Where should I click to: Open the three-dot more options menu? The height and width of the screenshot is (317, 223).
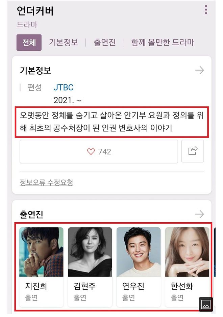(x=206, y=10)
